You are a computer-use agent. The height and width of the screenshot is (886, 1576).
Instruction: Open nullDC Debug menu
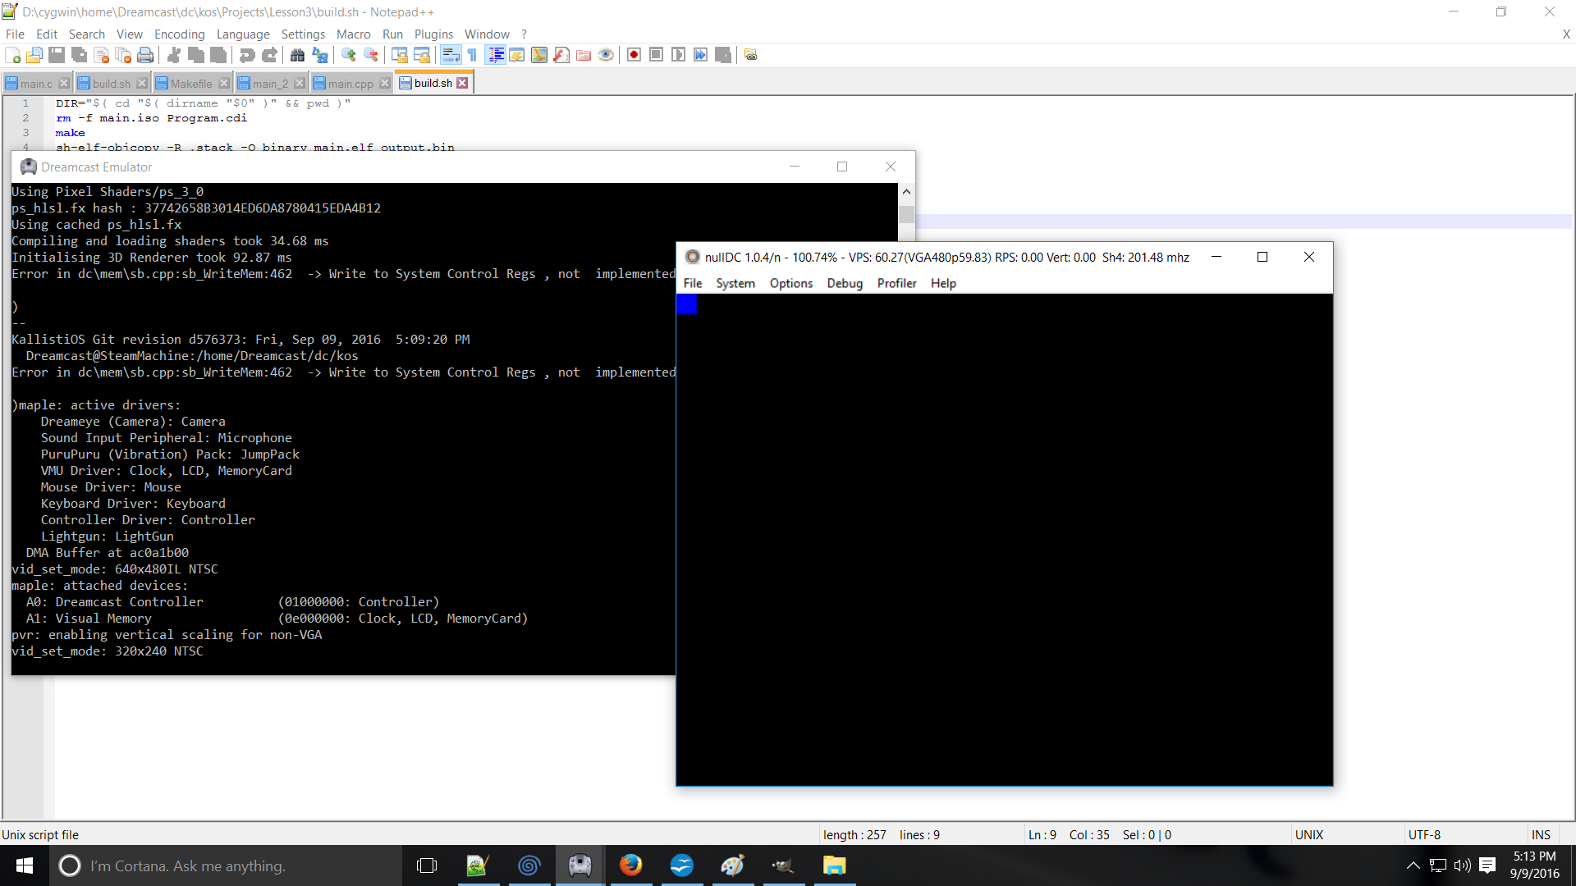pyautogui.click(x=845, y=283)
